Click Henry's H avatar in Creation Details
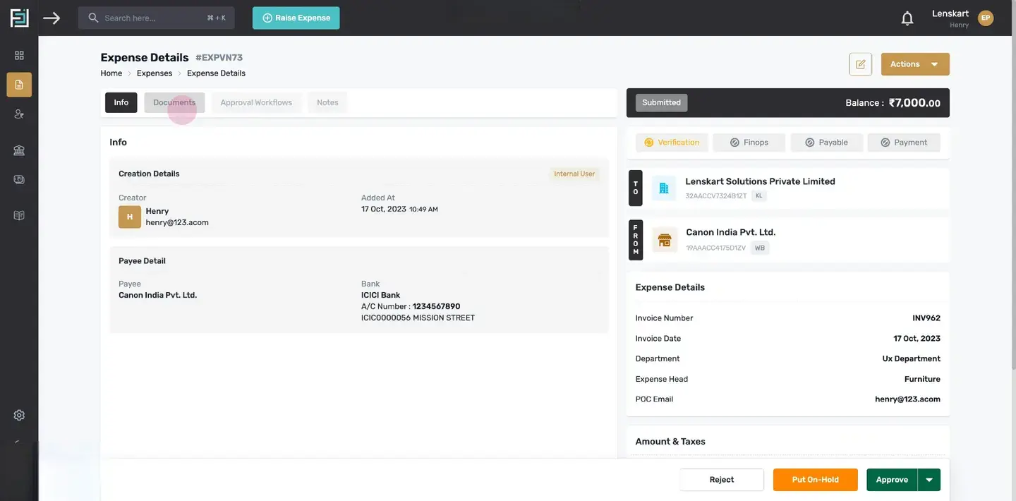The height and width of the screenshot is (501, 1016). 130,217
